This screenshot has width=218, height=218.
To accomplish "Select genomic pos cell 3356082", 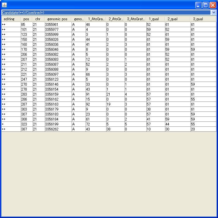I will 58,54.
